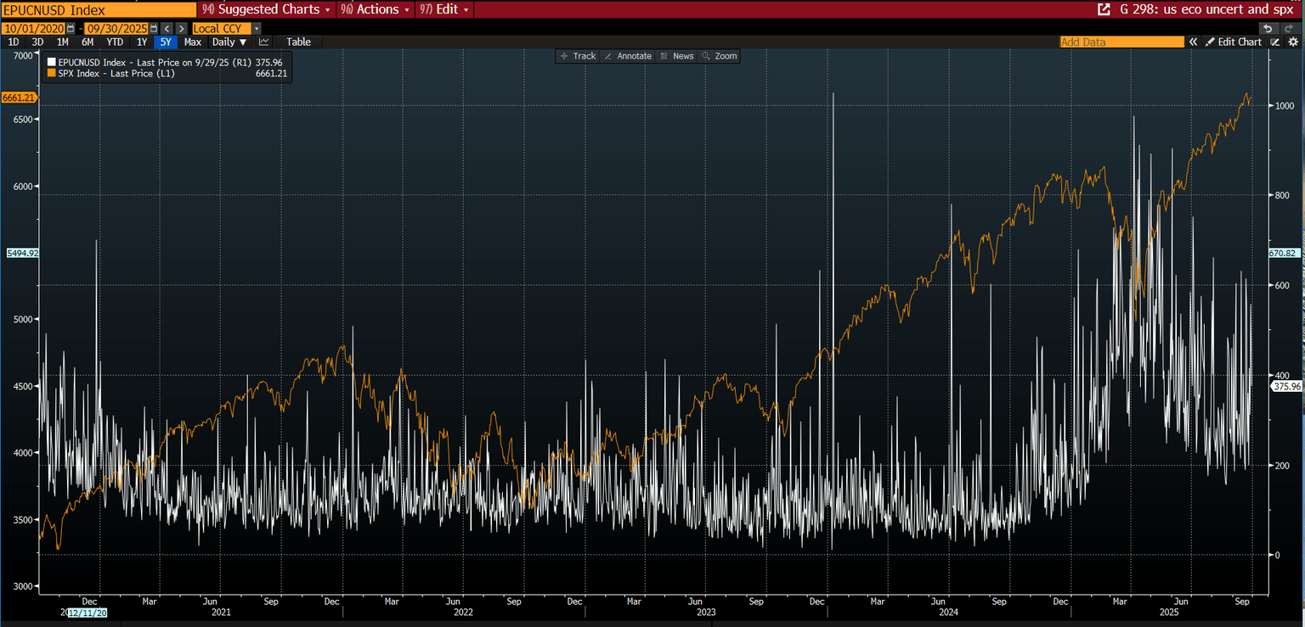Screen dimensions: 1305x627
Task: Click the line chart type icon
Action: point(264,42)
